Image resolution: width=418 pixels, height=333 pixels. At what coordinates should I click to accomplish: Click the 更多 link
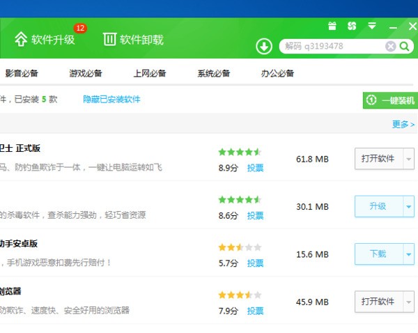pyautogui.click(x=403, y=124)
